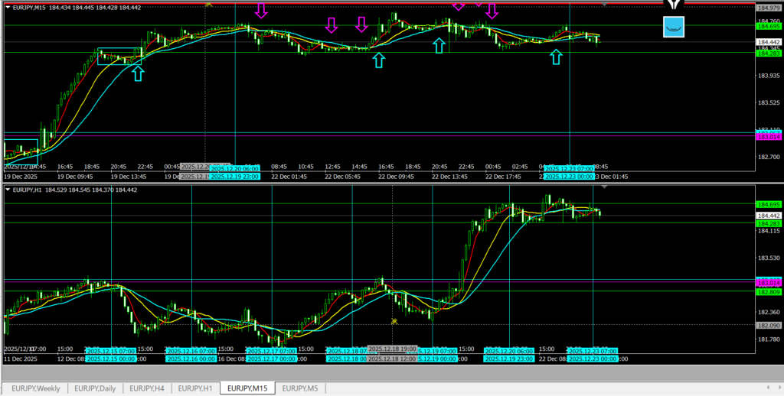Open the EURJPY,H1 chart title triangle
Screen dimensions: 784x396
pos(8,190)
